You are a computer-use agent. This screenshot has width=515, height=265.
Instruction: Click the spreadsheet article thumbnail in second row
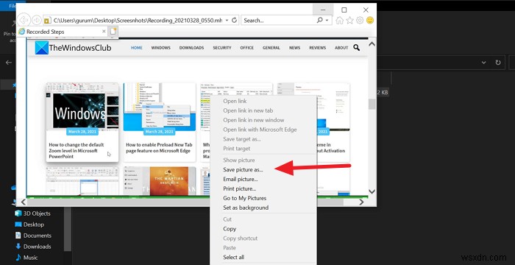[82, 180]
